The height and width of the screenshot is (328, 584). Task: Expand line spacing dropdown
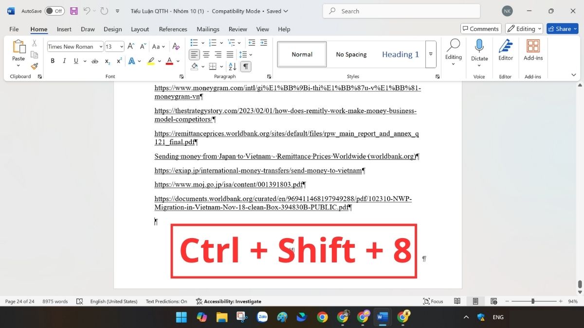coord(250,54)
